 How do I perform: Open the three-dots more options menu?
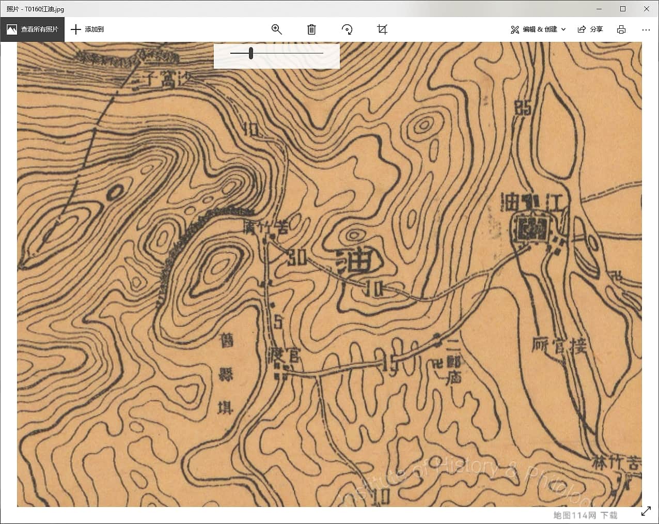pos(646,29)
